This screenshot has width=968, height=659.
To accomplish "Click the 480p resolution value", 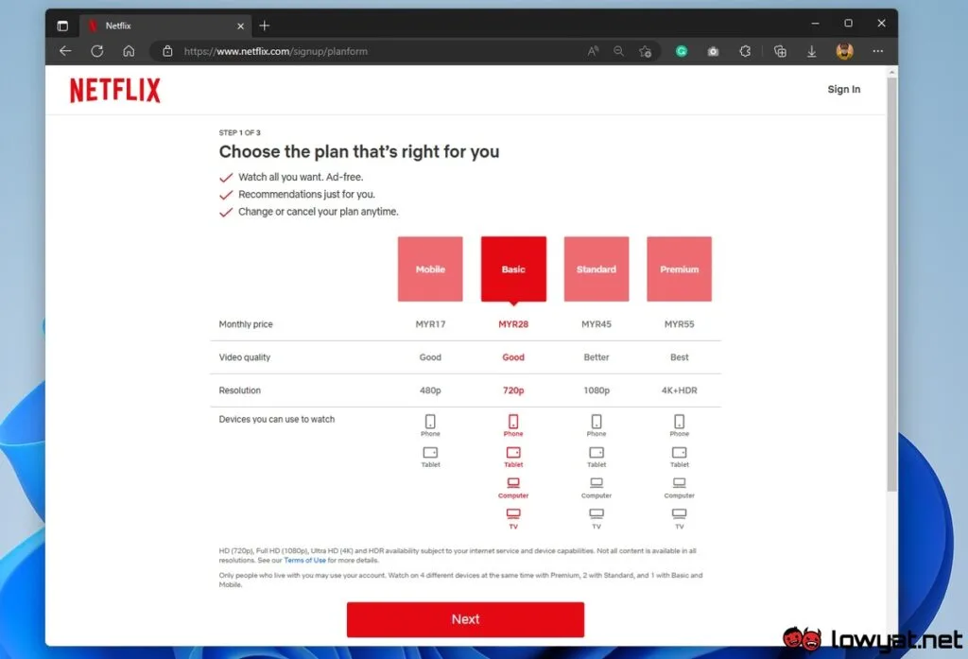I will pos(430,390).
